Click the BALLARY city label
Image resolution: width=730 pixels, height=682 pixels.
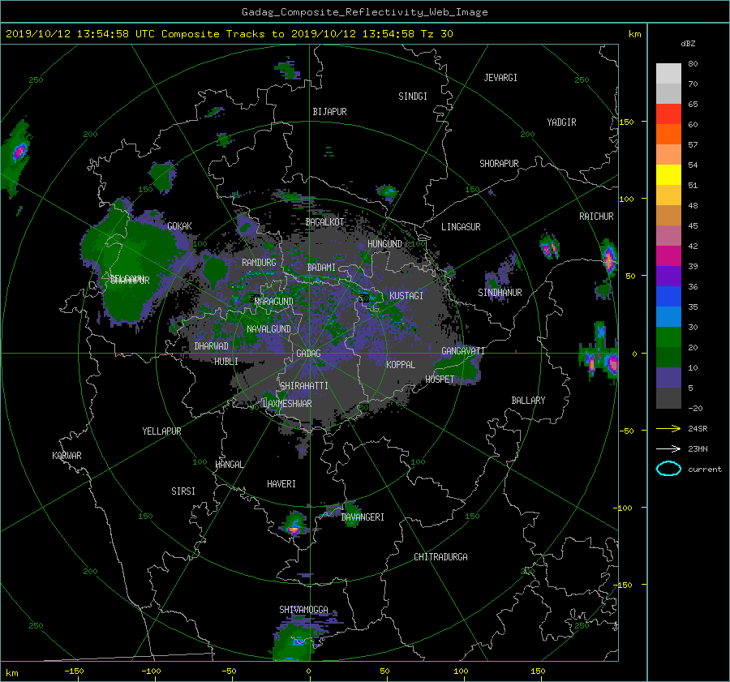[528, 401]
